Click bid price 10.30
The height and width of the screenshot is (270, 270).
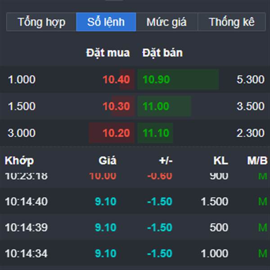point(116,107)
